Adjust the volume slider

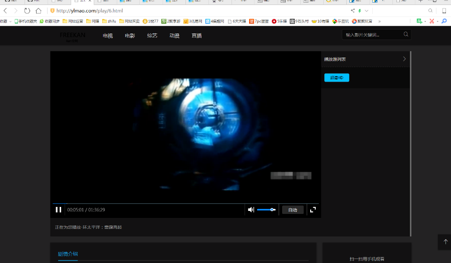tap(266, 210)
